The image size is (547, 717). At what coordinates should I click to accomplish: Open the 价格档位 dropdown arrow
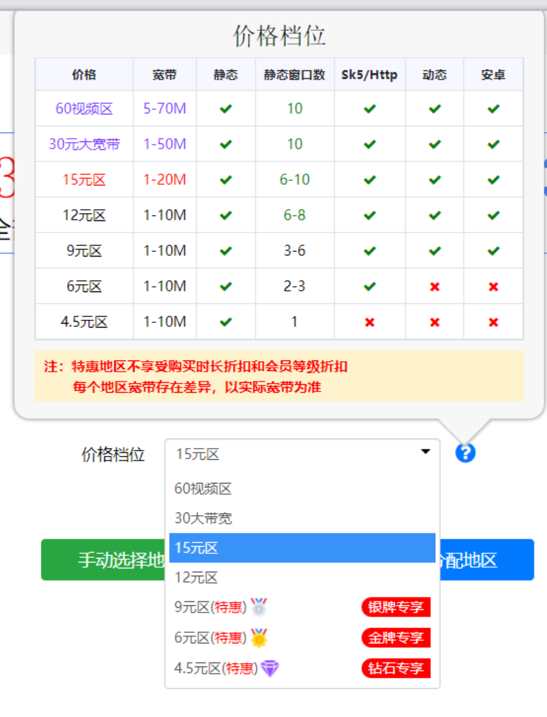pos(425,453)
